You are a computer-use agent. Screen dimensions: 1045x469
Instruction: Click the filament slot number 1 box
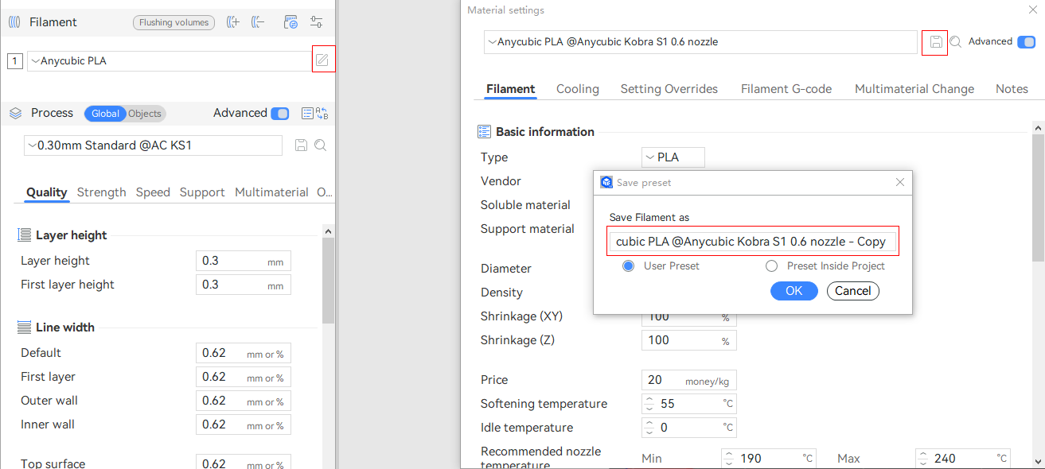15,60
